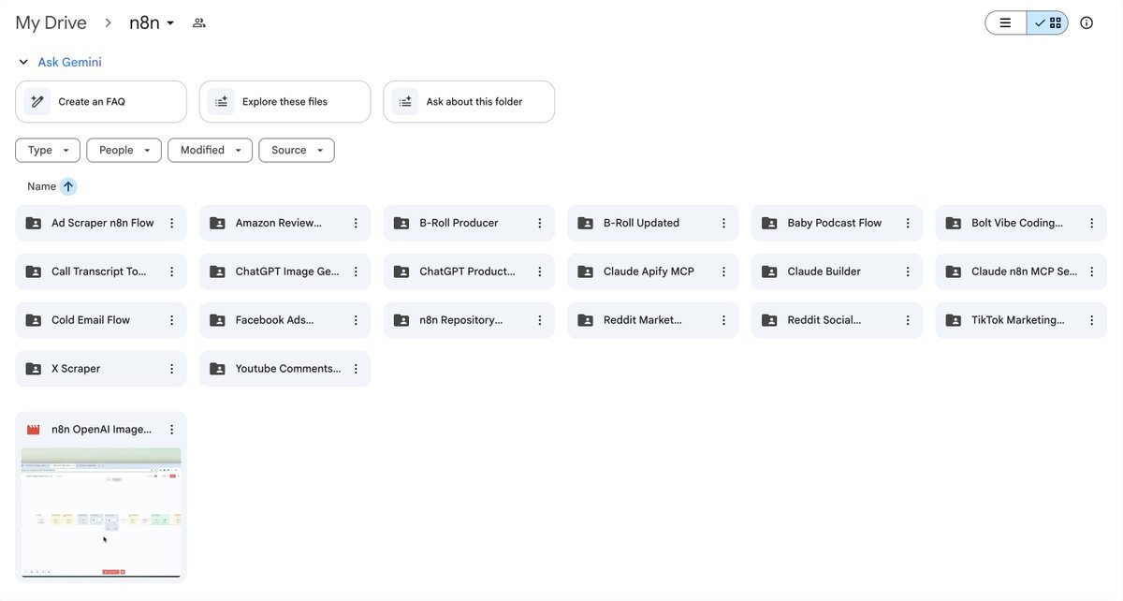Open the Type filter dropdown

48,150
